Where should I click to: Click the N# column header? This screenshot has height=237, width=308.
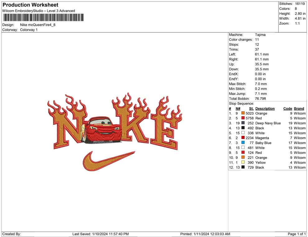coord(238,109)
